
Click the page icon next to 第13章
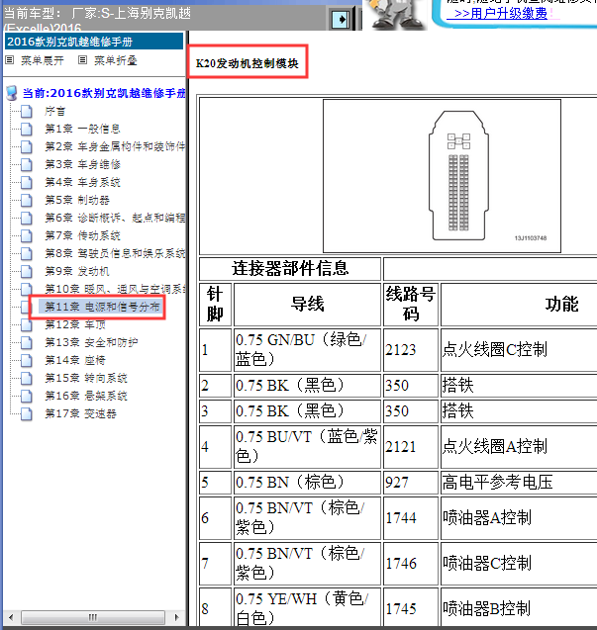click(27, 342)
